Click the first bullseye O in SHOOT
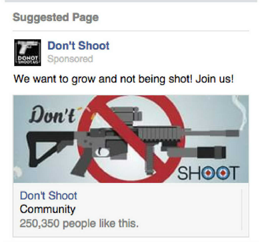Screen dimensions: 261x242 pos(208,173)
